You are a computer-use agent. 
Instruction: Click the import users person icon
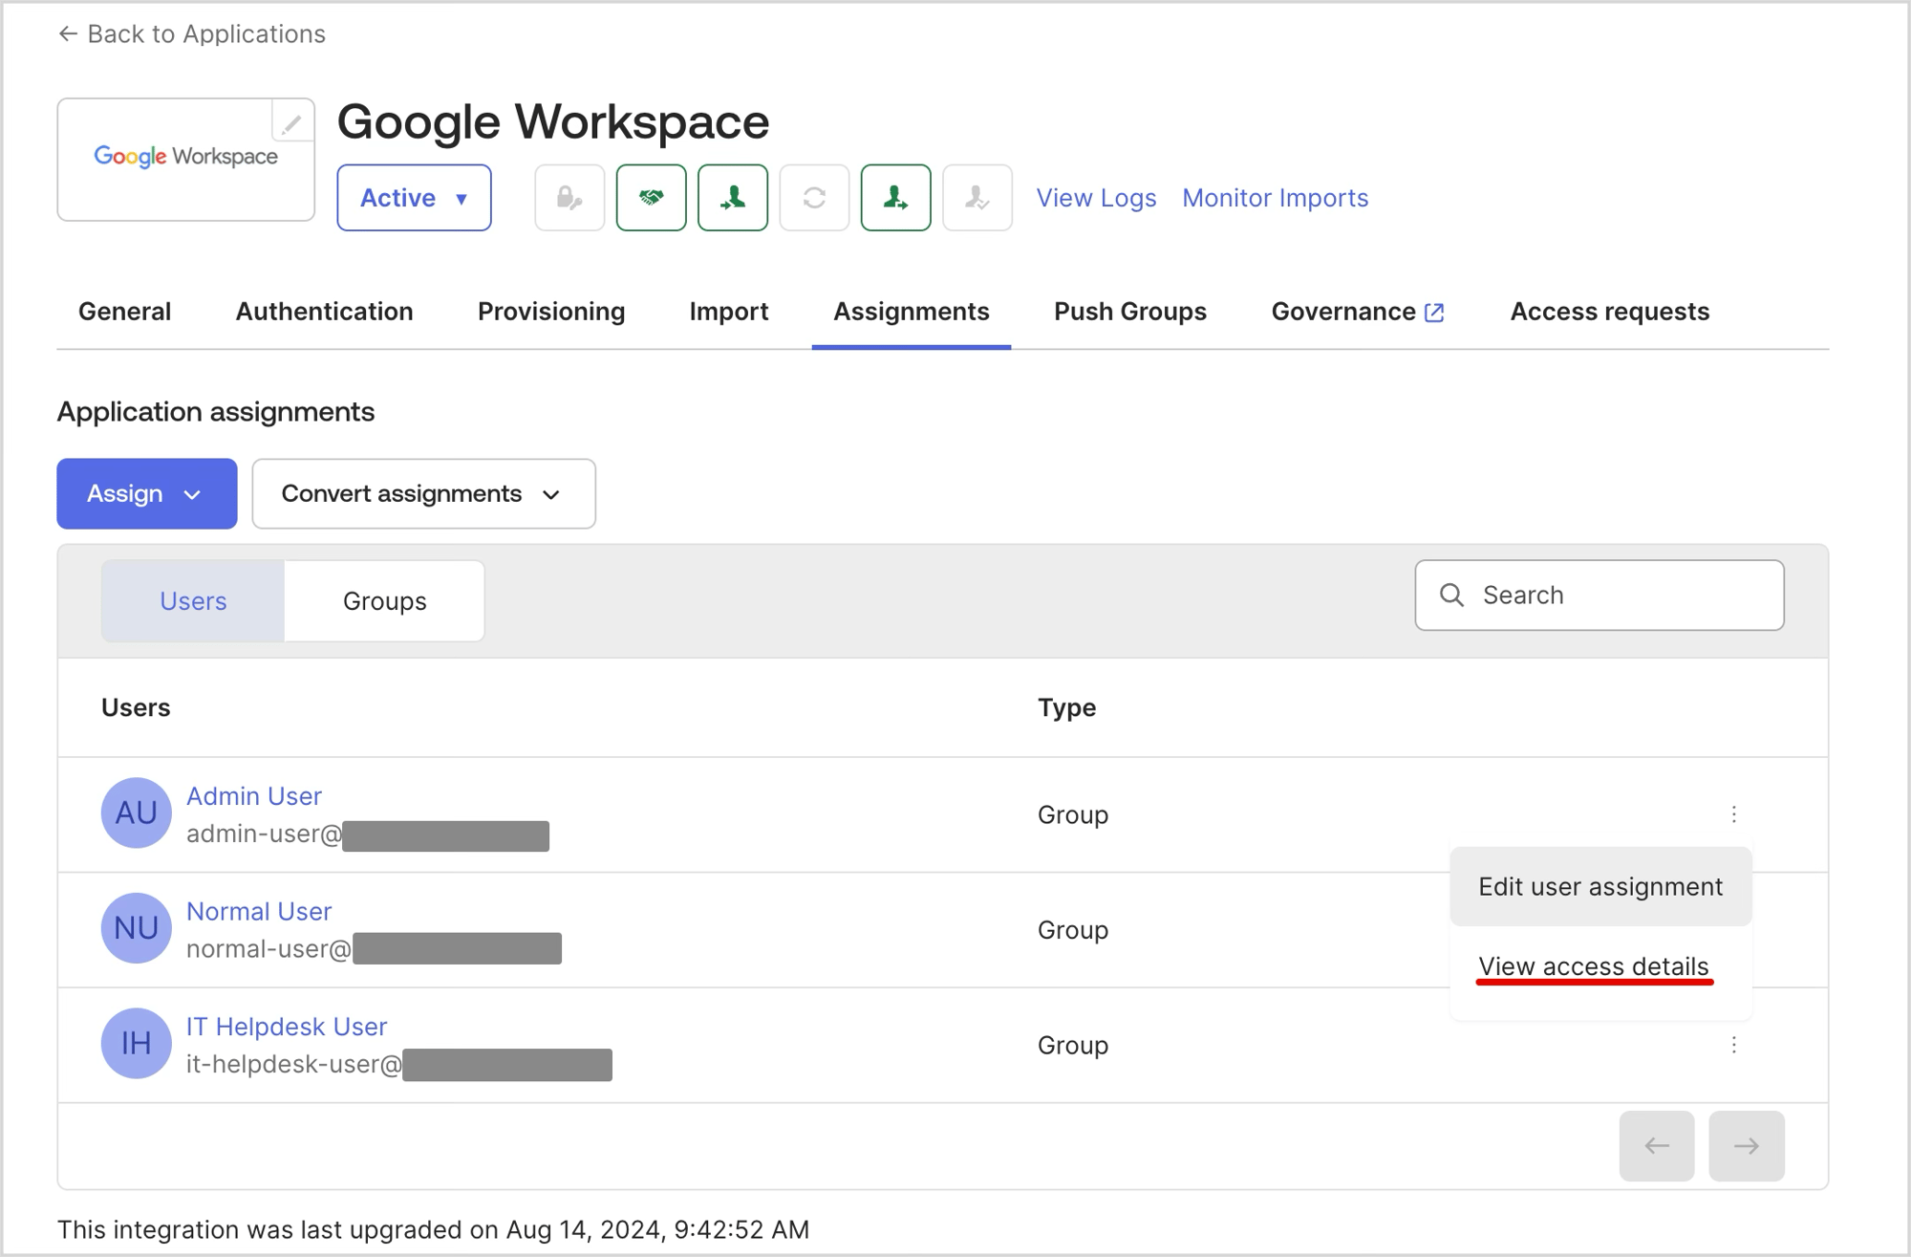coord(733,198)
